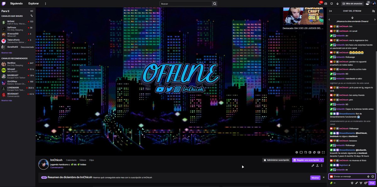The width and height of the screenshot is (377, 187).
Task: Open moderator shield icon under chat
Action: coord(352,183)
